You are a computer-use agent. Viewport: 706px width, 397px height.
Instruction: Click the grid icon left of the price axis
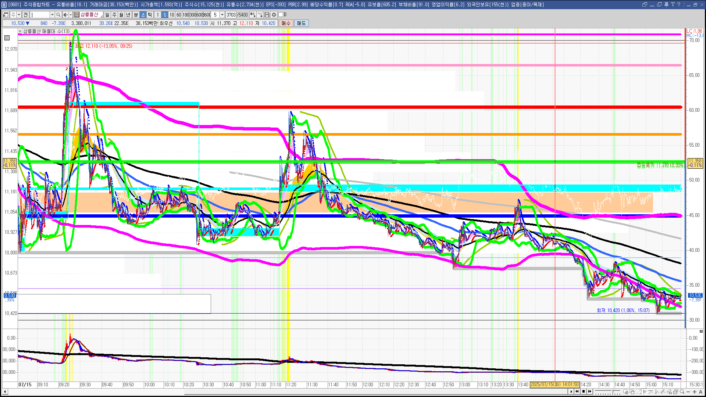(7, 38)
